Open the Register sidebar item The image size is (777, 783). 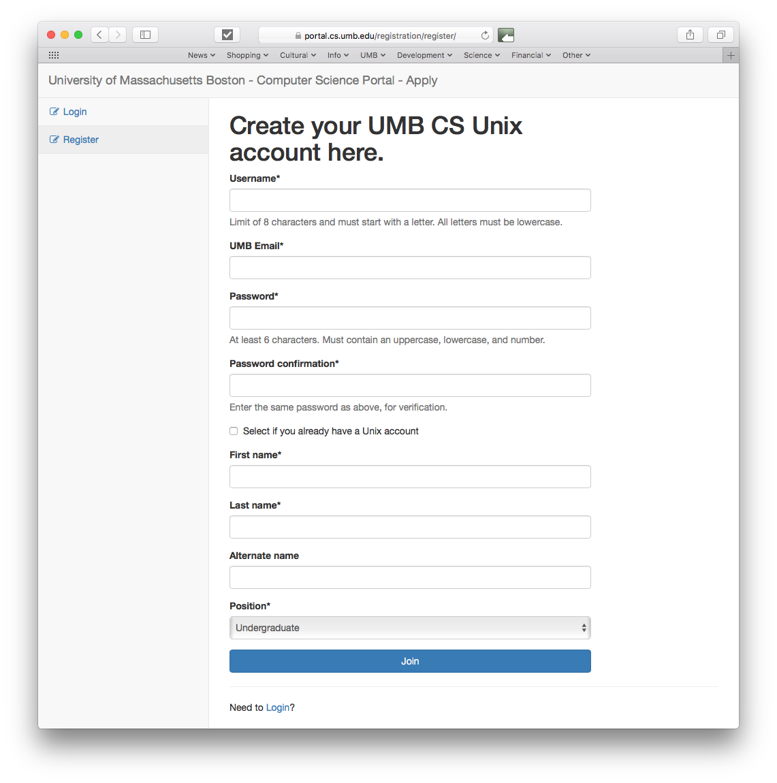(123, 140)
